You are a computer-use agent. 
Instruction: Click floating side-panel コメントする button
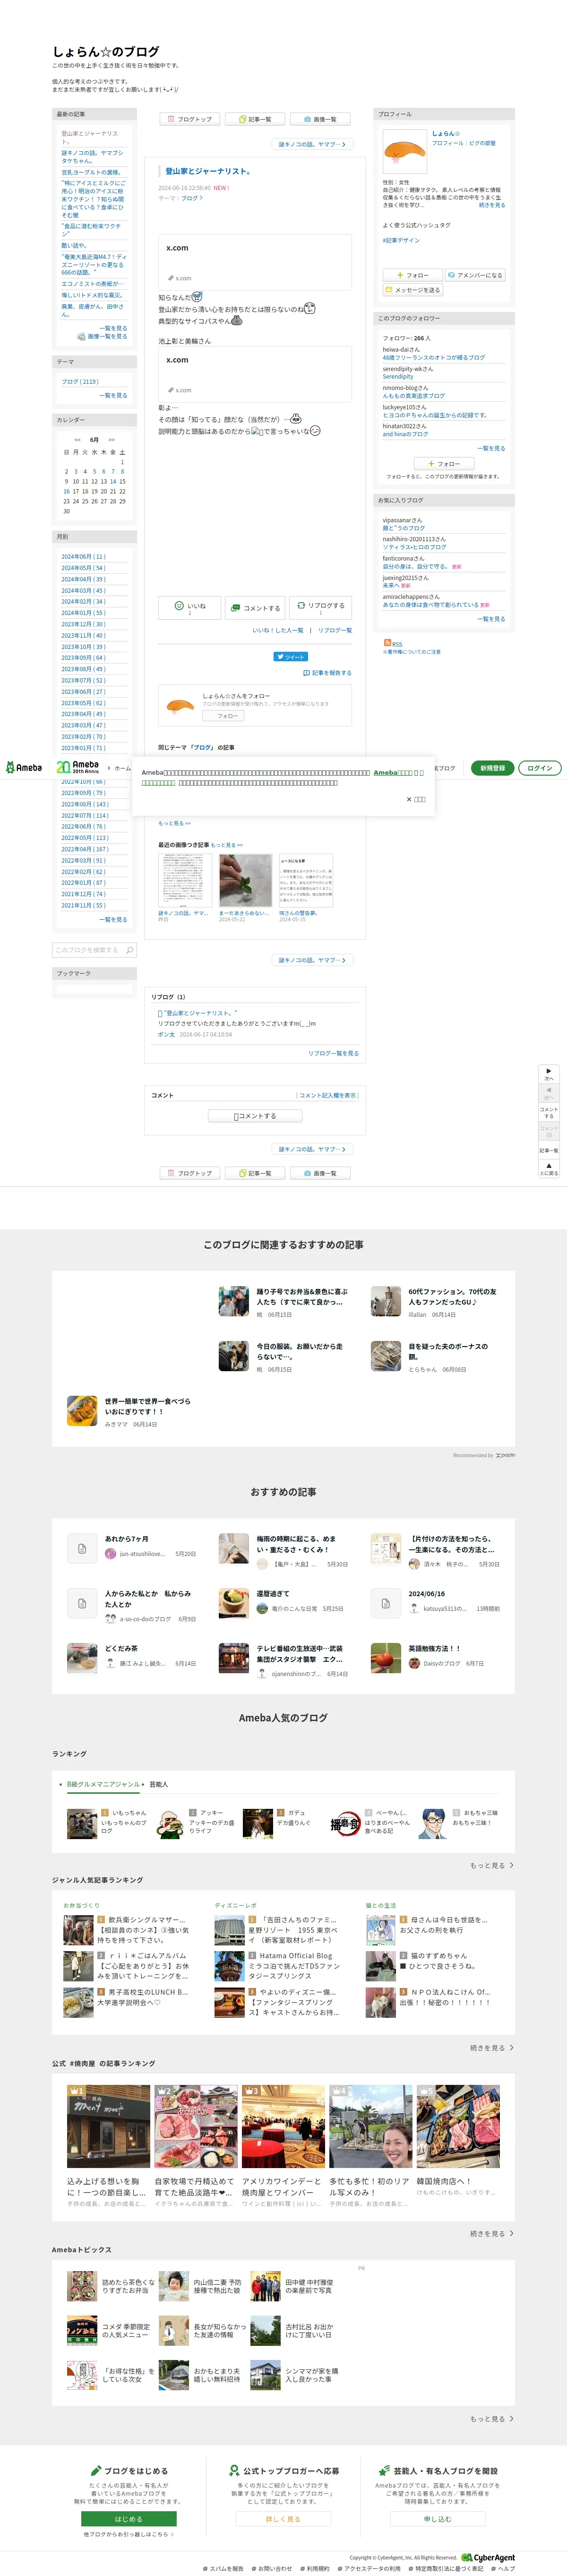tap(548, 1112)
